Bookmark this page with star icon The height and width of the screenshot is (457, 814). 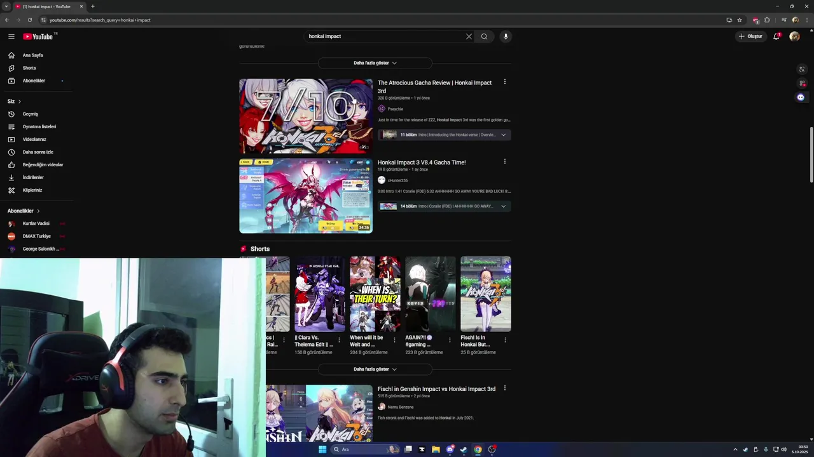coord(740,20)
